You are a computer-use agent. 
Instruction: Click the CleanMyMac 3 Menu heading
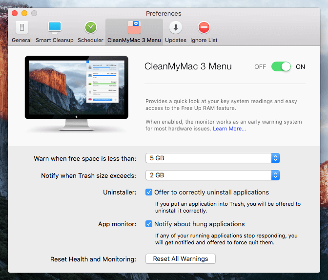click(188, 66)
